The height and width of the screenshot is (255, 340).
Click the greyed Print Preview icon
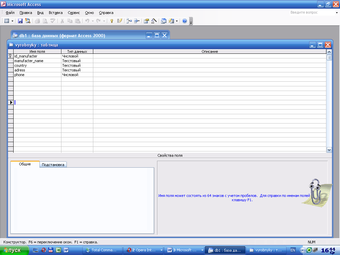[x=45, y=21]
